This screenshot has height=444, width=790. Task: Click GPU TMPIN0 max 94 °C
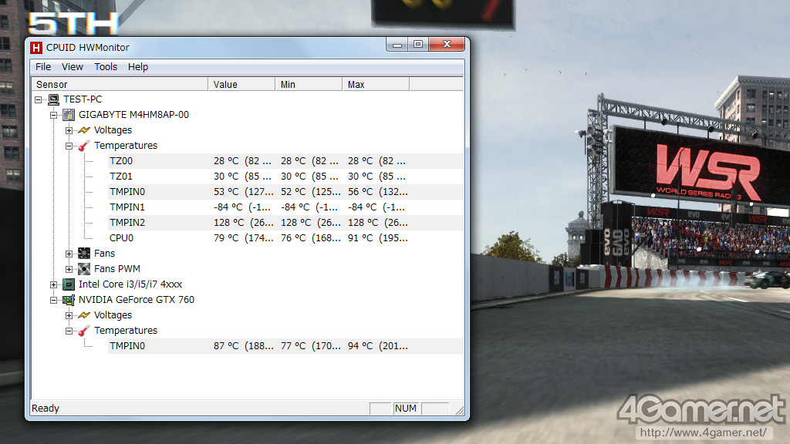tap(377, 346)
